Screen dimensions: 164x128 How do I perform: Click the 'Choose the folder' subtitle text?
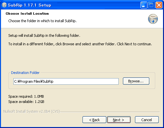click(x=42, y=21)
